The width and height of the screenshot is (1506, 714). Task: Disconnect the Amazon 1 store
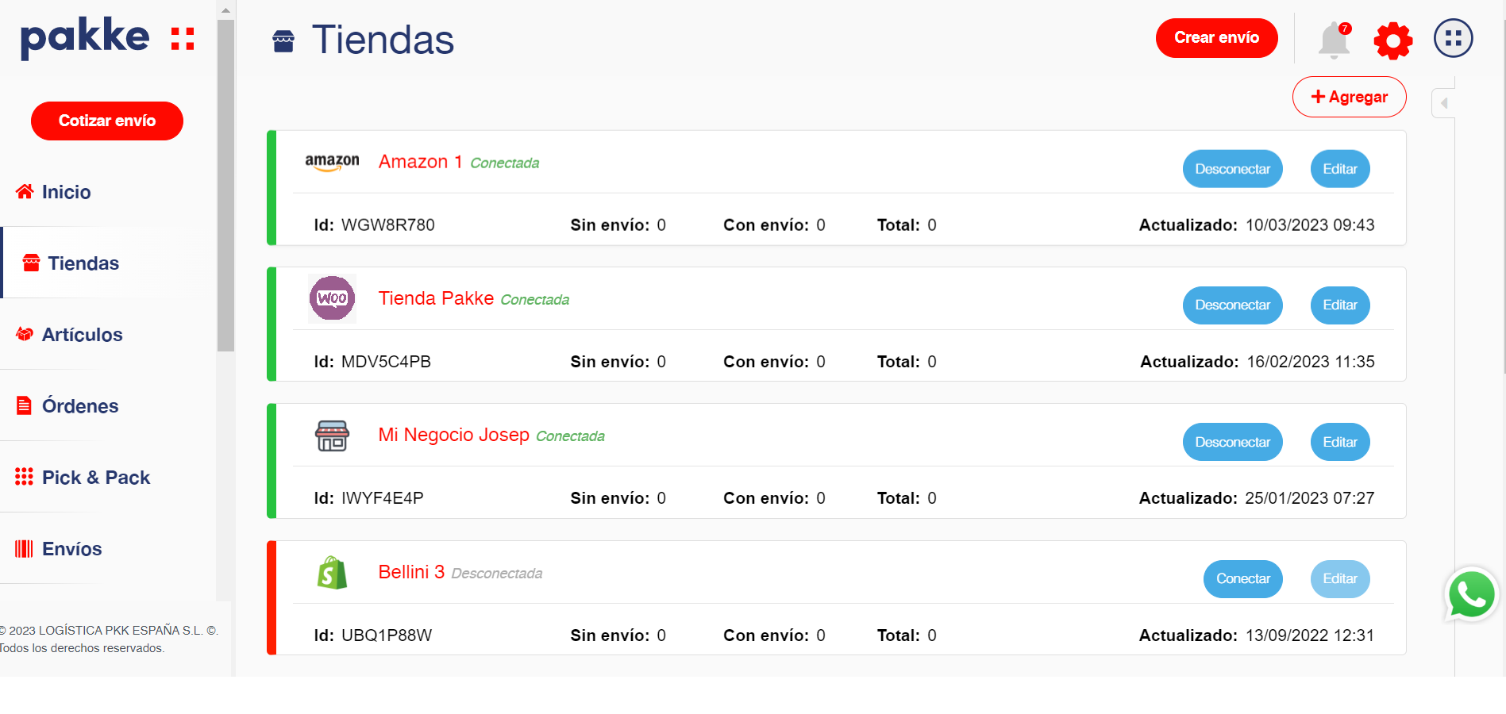1232,169
